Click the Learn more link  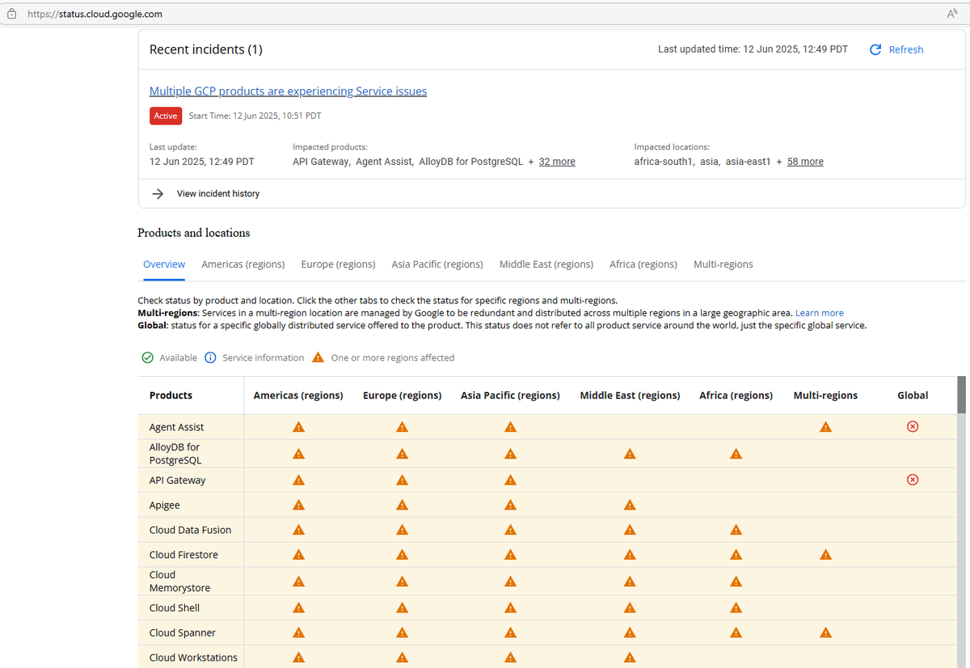(x=820, y=313)
